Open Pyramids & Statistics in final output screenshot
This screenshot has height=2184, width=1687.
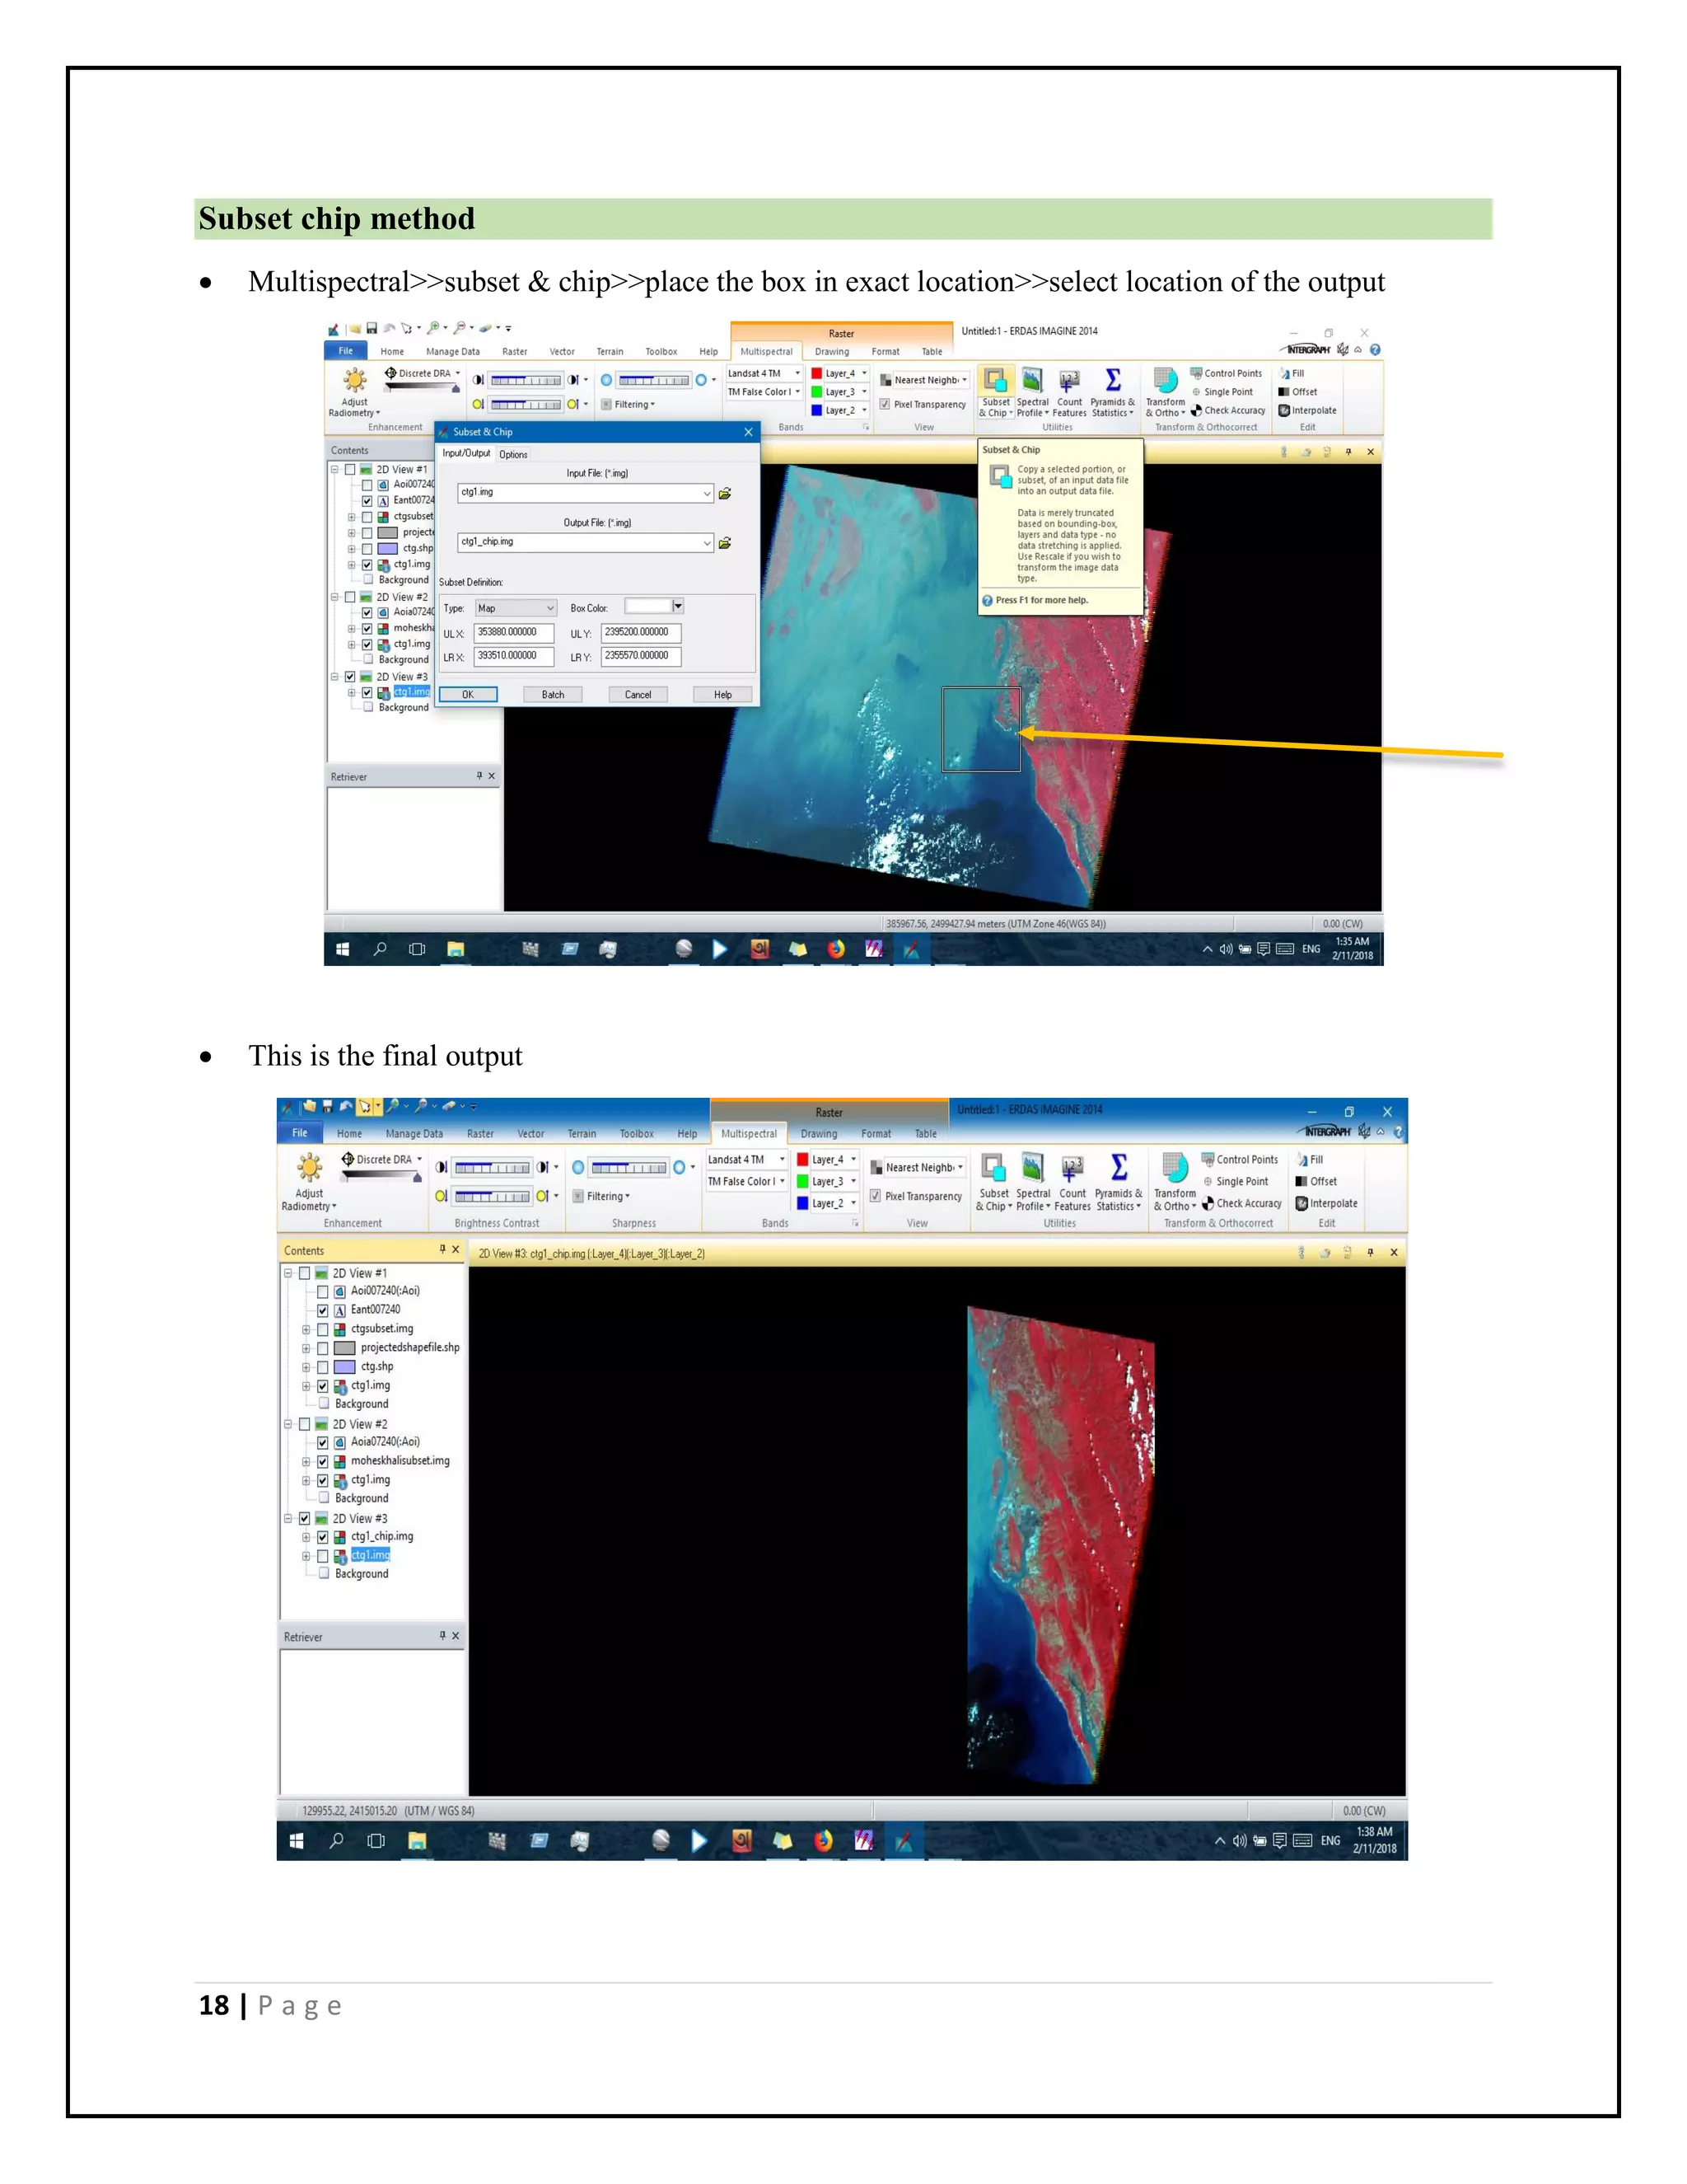[x=1119, y=1181]
